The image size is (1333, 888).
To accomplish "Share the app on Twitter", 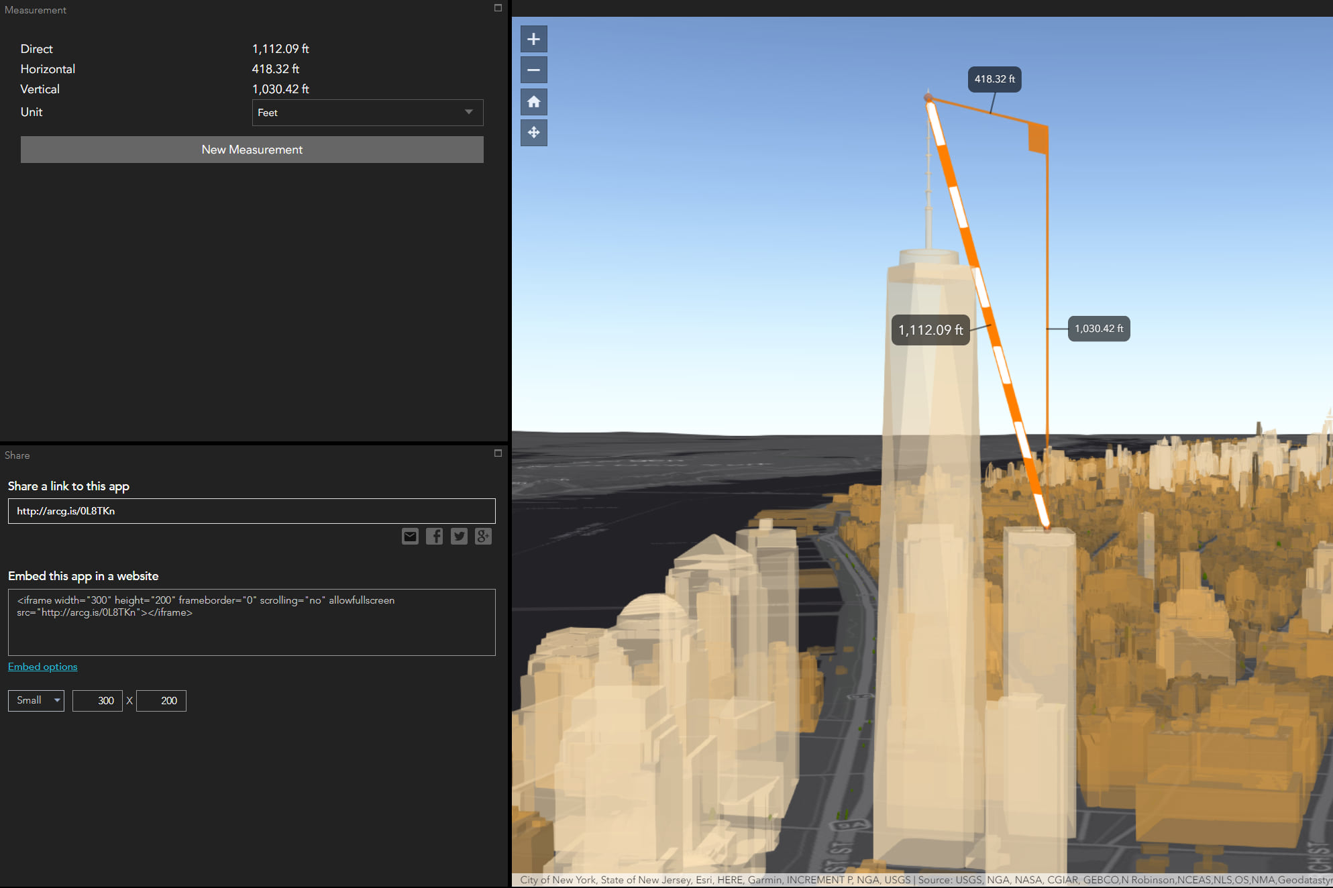I will pyautogui.click(x=459, y=536).
